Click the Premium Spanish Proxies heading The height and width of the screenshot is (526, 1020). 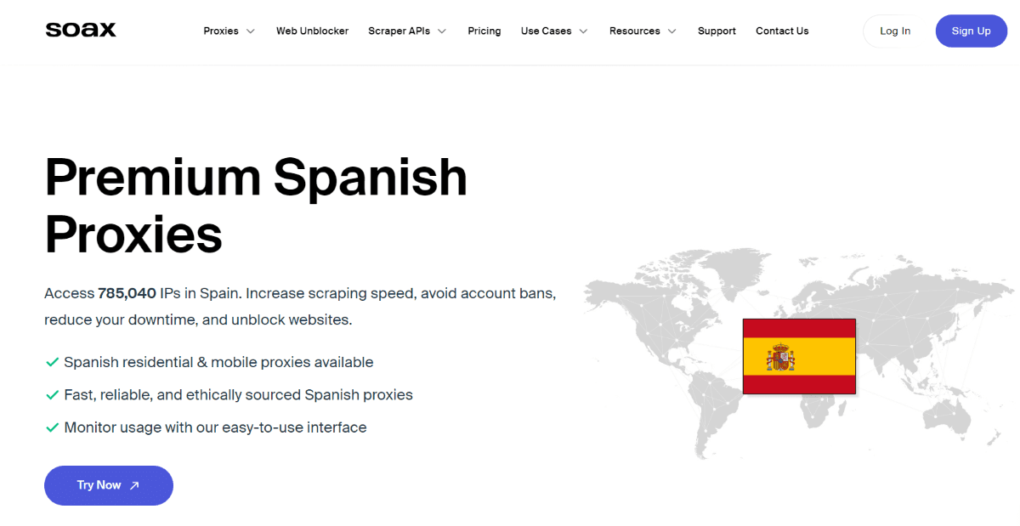[256, 206]
